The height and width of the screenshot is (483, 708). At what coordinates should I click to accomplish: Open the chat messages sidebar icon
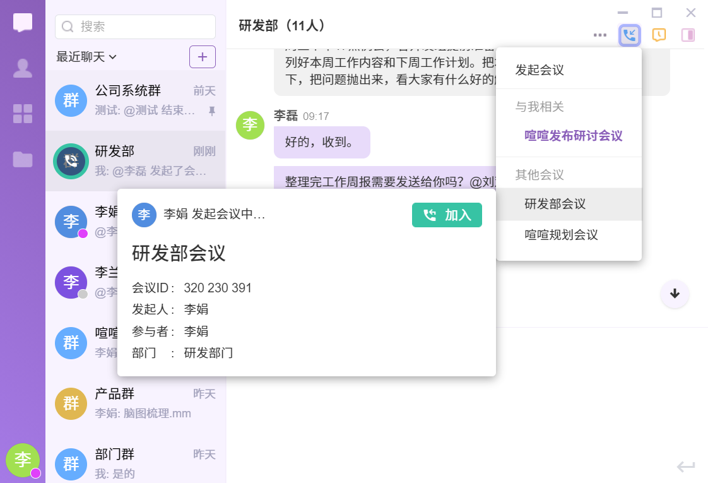coord(23,22)
